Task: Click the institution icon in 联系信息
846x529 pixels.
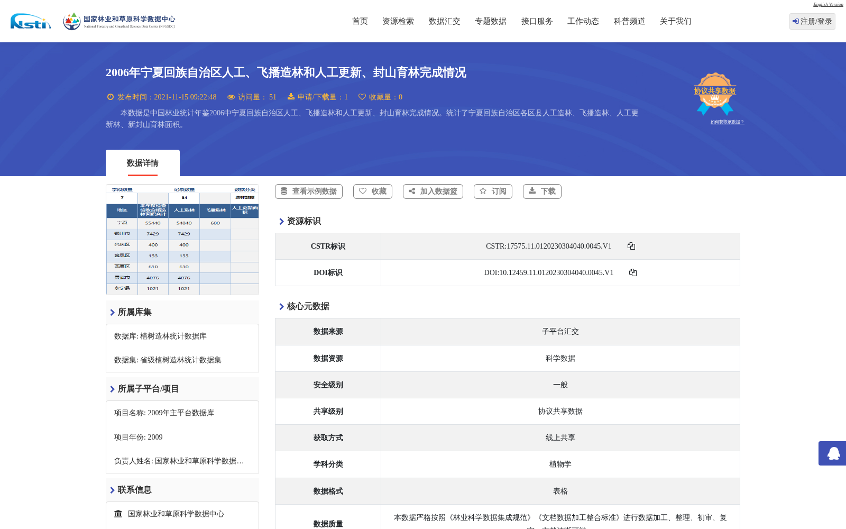Action: (118, 514)
